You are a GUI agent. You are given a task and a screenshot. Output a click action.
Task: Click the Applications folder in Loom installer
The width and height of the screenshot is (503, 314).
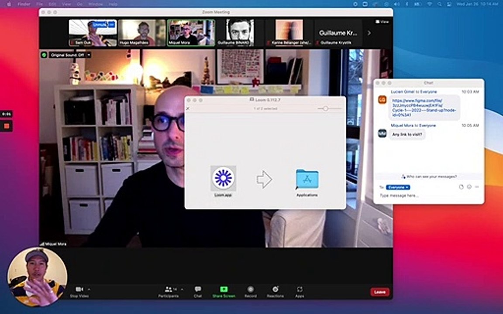coord(307,179)
